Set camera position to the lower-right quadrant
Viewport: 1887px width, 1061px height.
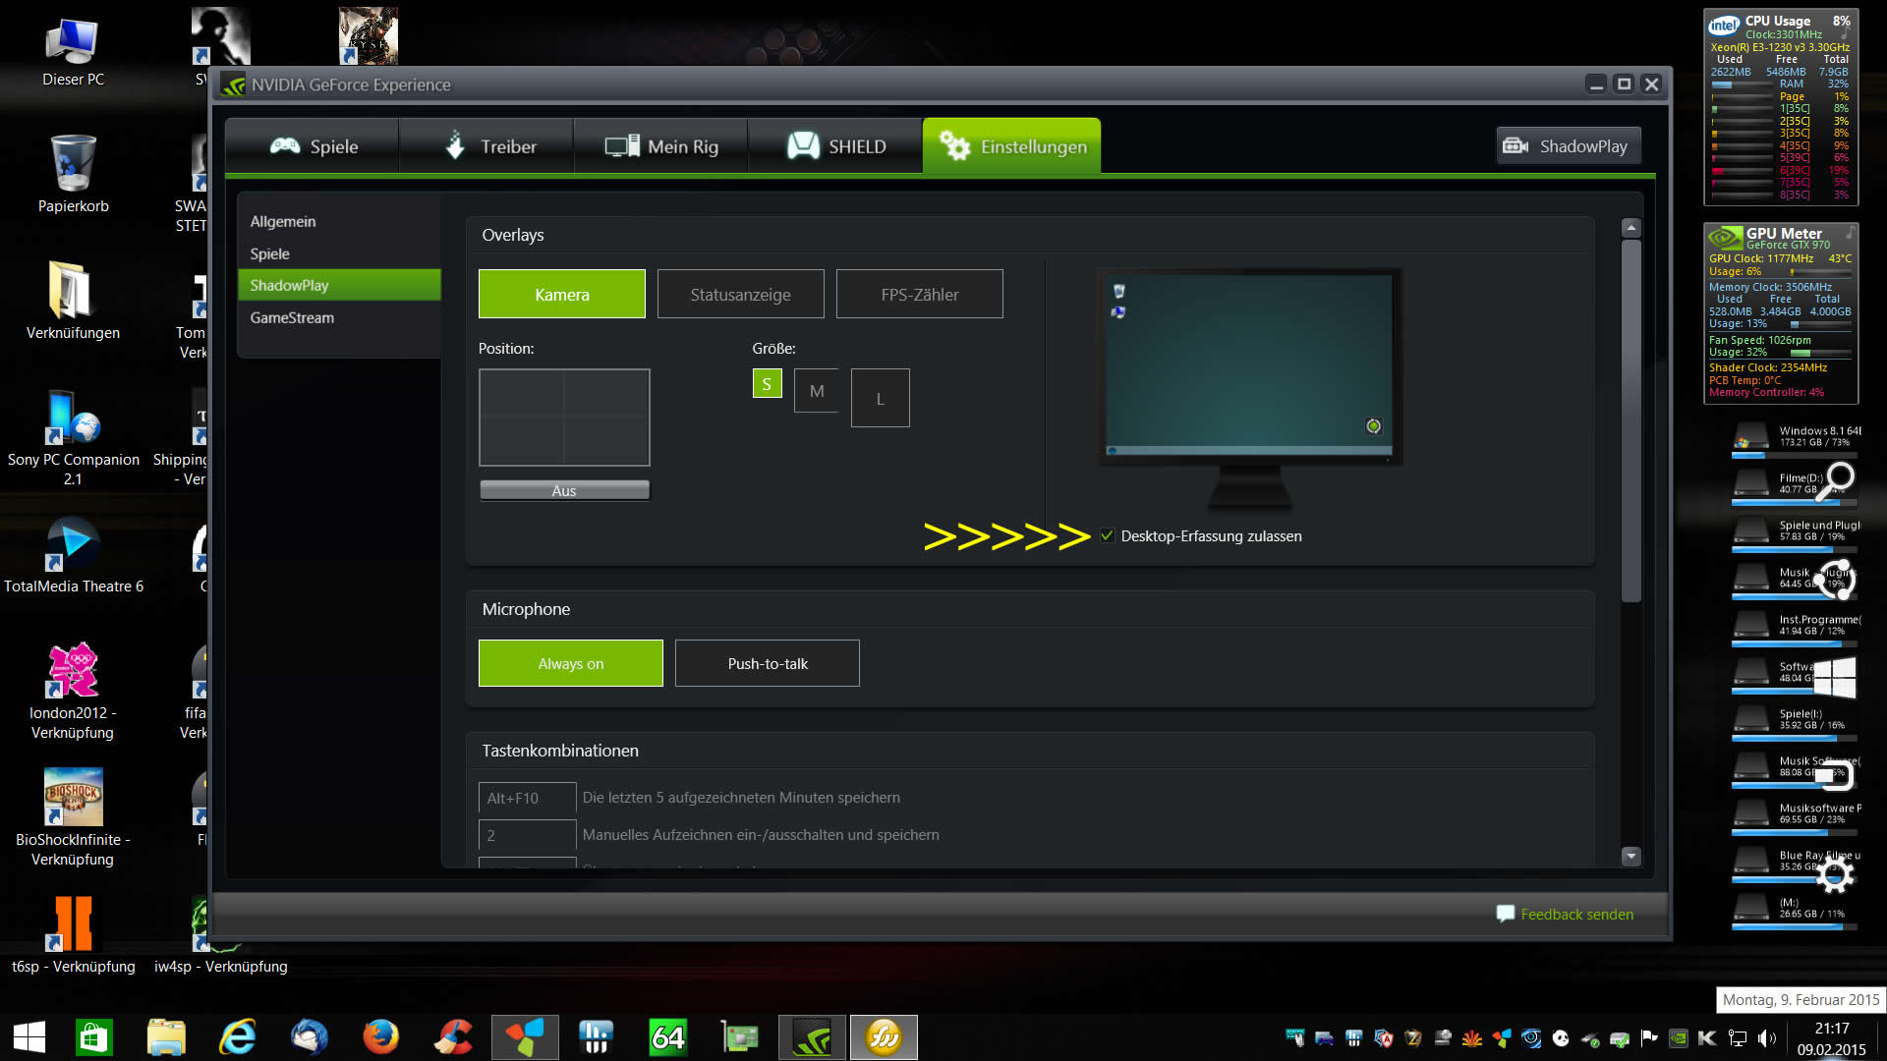click(606, 441)
